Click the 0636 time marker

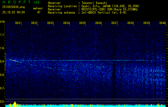coord(99,23)
